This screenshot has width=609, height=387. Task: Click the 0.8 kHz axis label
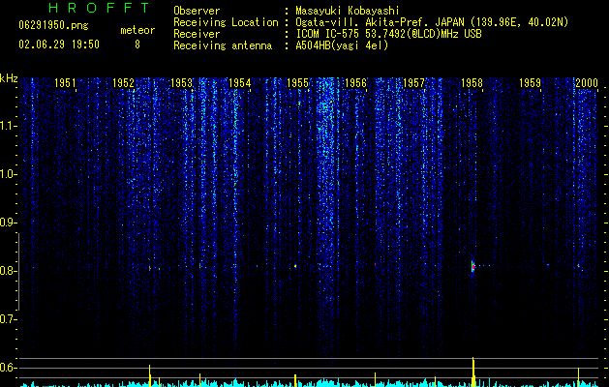pyautogui.click(x=8, y=271)
